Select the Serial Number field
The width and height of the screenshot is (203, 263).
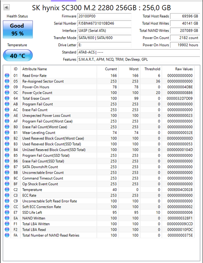point(104,23)
